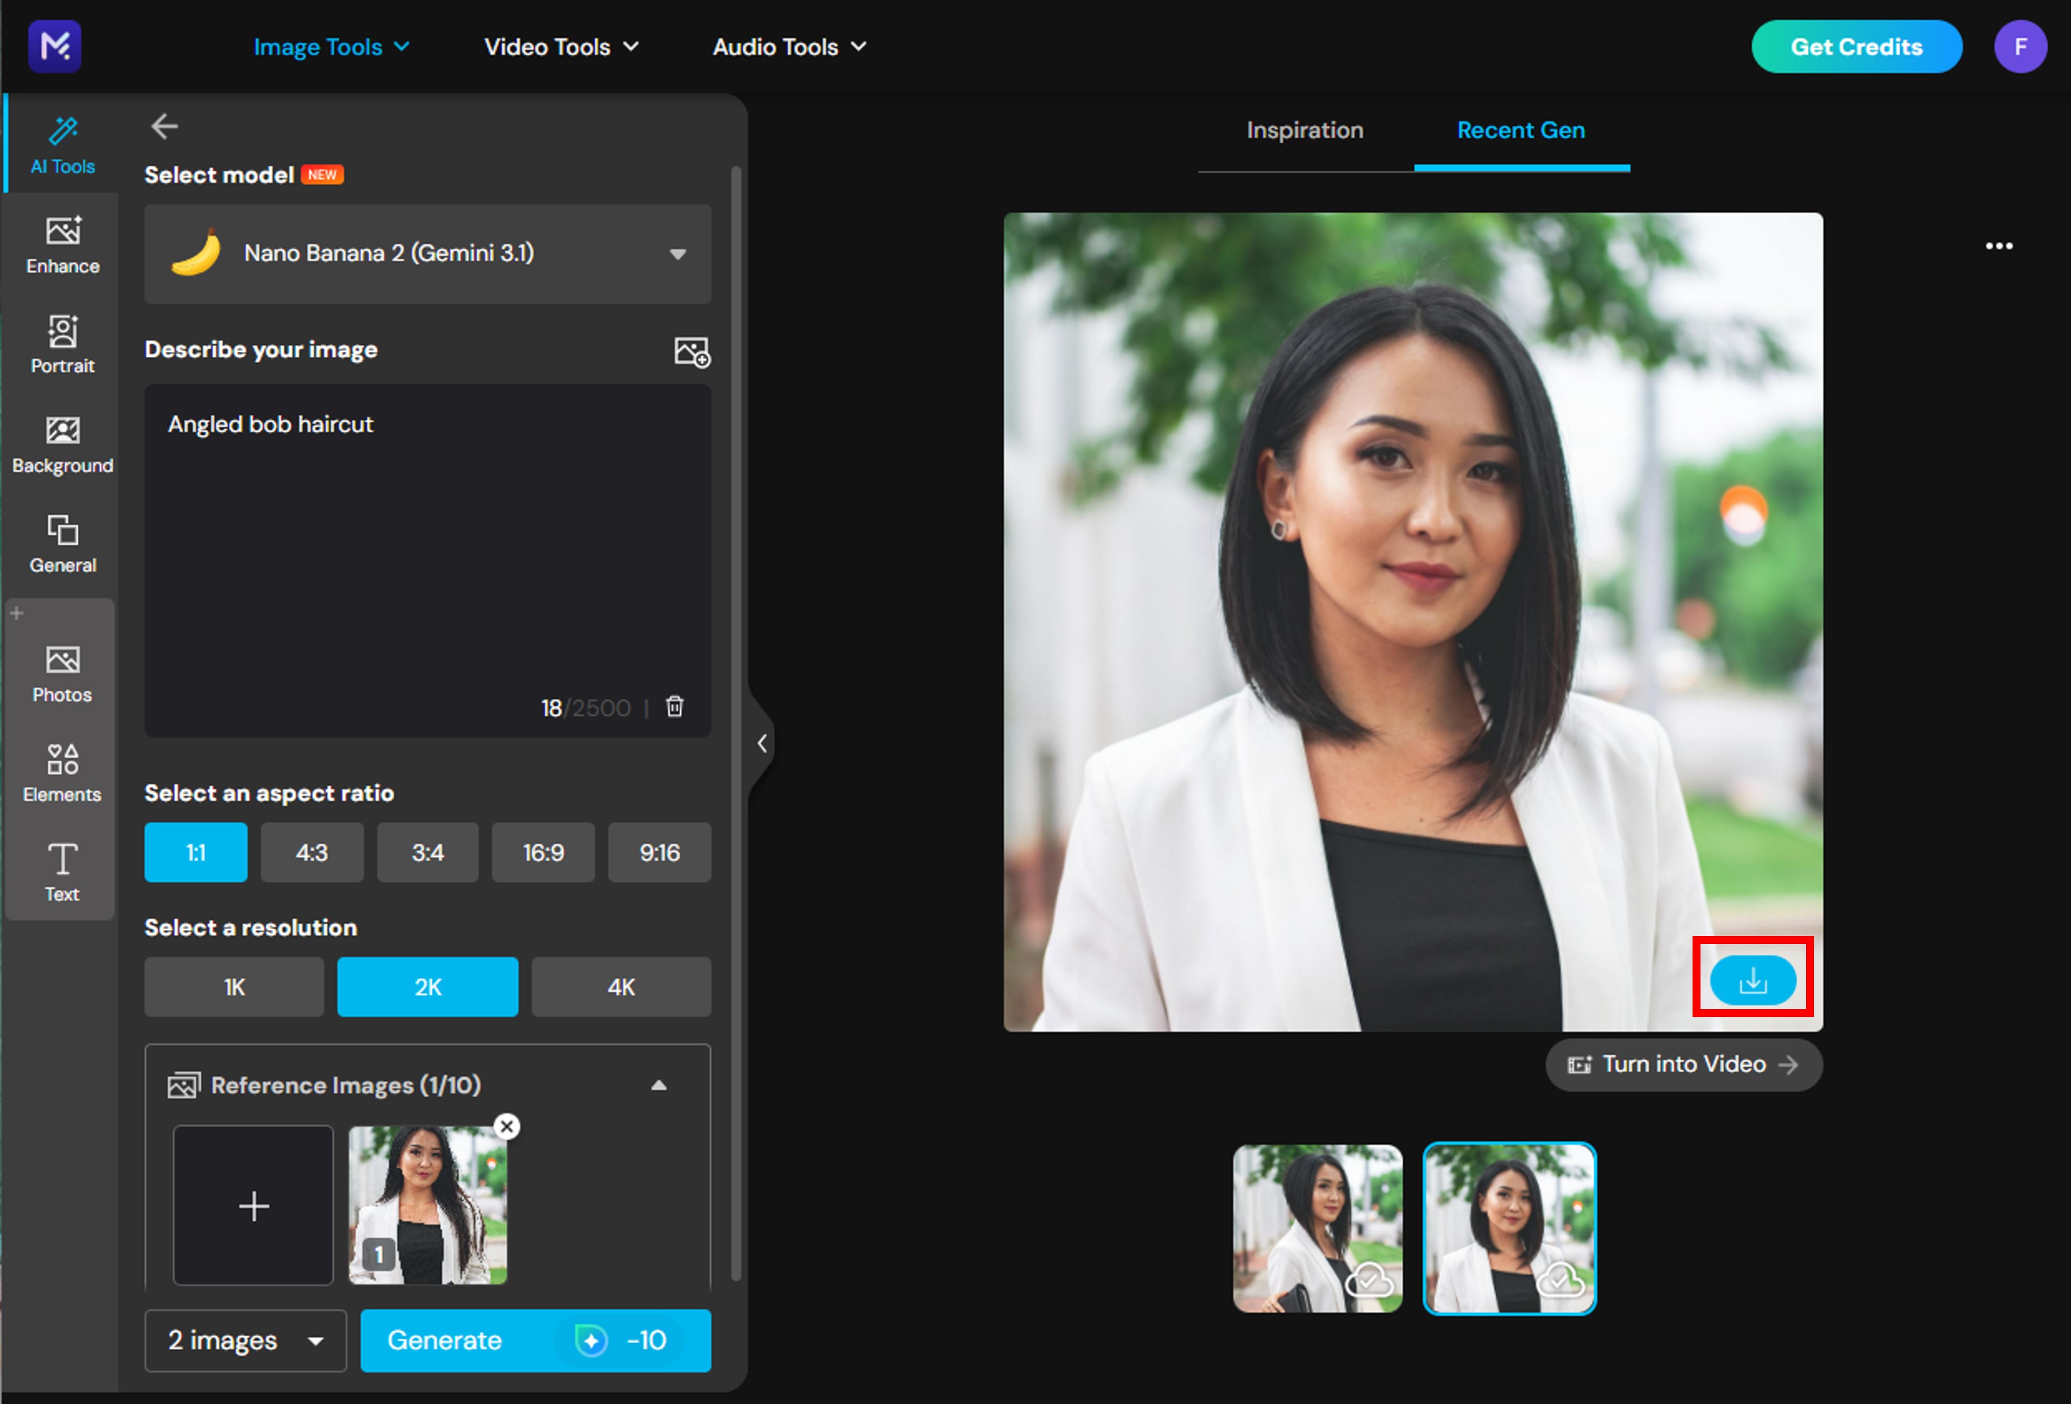The image size is (2071, 1404).
Task: Remove reference image 1 with the X
Action: [507, 1126]
